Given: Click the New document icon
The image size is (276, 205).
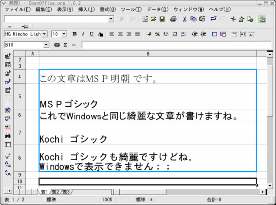Looking at the screenshot, I should point(145,19).
